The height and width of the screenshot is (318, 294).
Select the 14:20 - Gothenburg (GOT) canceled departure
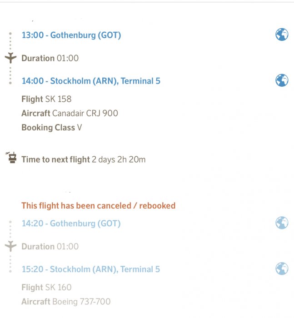click(71, 224)
